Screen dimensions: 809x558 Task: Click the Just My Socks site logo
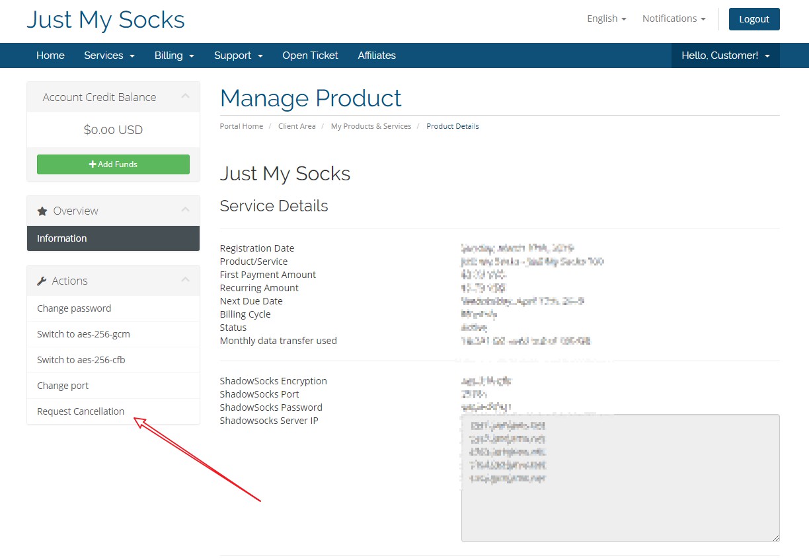click(x=106, y=20)
